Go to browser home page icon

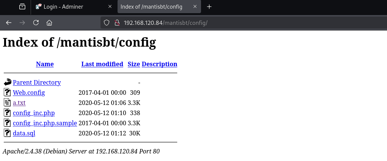[49, 23]
